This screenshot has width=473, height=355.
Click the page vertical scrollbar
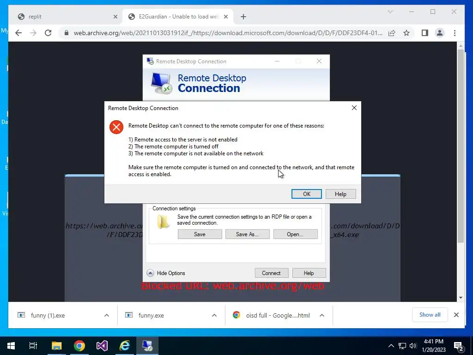pyautogui.click(x=461, y=147)
